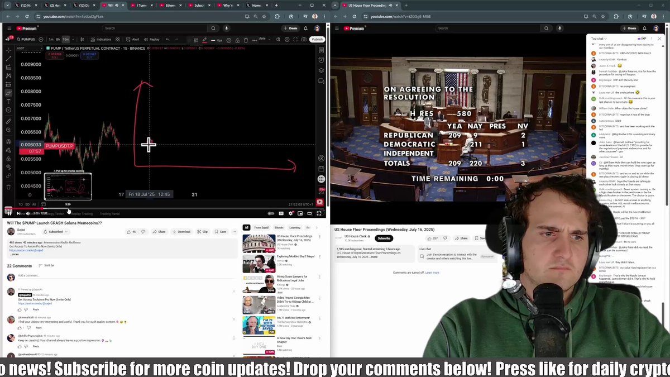Viewport: 670px width, 377px height.
Task: Click Download under the $PUMP video
Action: tap(181, 232)
